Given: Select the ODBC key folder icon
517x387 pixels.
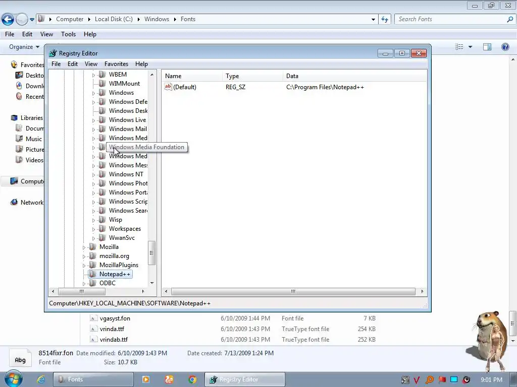Looking at the screenshot, I should (x=93, y=283).
